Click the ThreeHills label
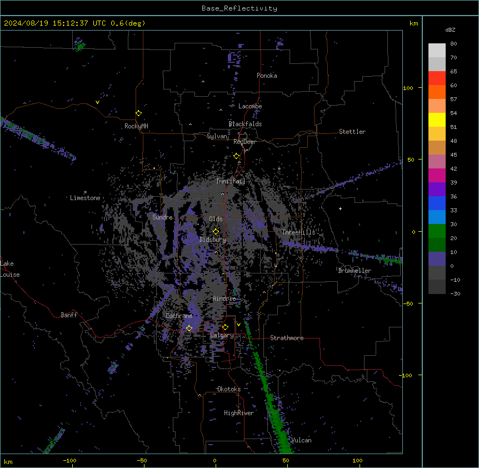Image resolution: width=479 pixels, height=468 pixels. [298, 232]
